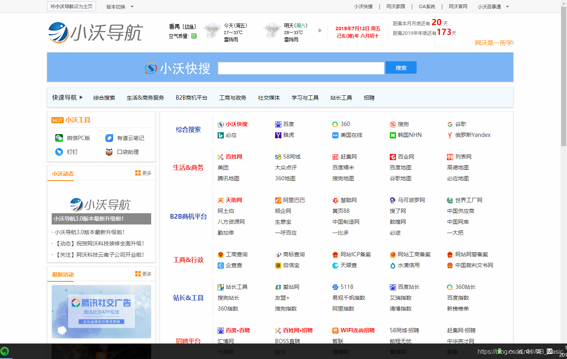
Task: Click the 搜狗 icon
Action: [x=393, y=124]
